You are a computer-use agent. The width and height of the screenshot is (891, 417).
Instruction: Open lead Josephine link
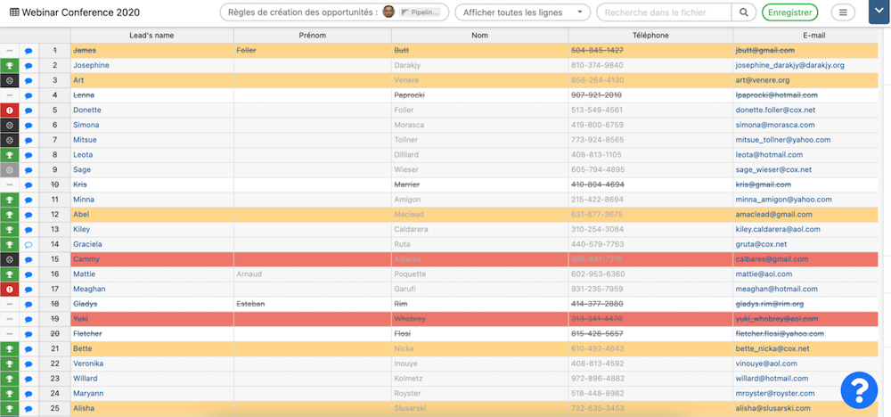click(x=91, y=65)
